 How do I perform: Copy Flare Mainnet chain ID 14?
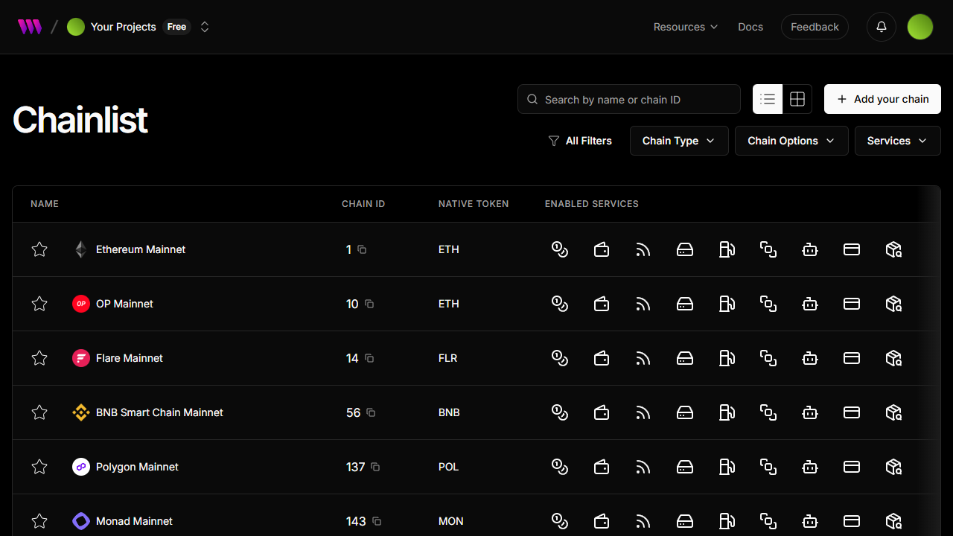[x=369, y=358]
